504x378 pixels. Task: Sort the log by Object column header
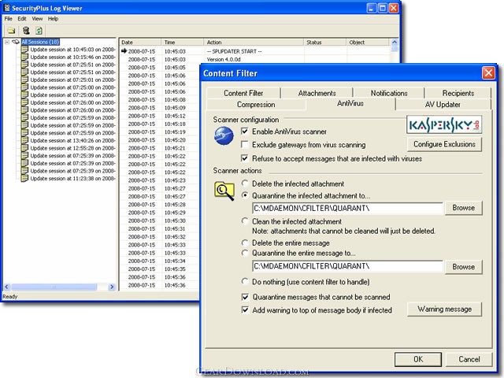coord(369,42)
